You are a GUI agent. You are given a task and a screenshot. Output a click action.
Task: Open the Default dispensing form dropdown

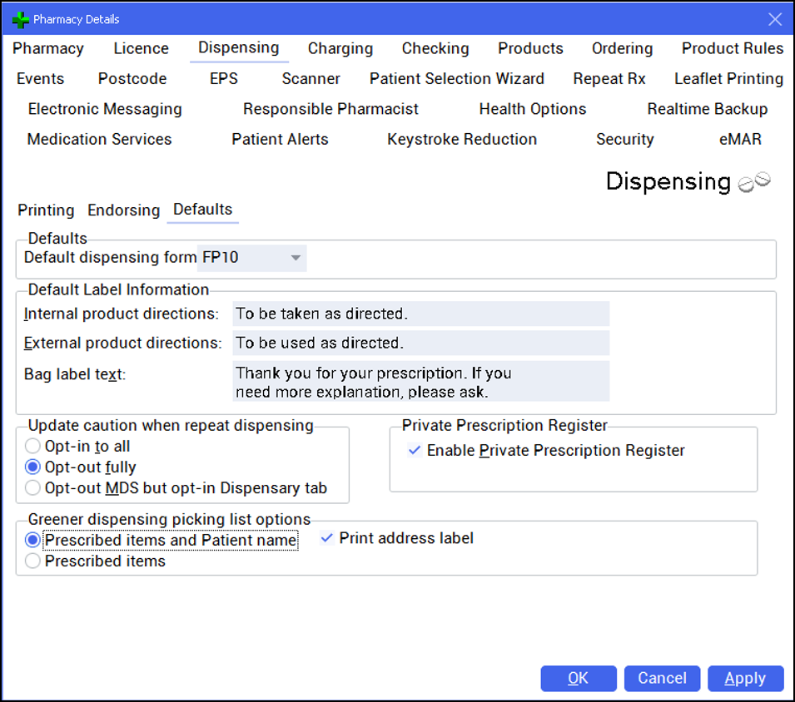[x=295, y=258]
